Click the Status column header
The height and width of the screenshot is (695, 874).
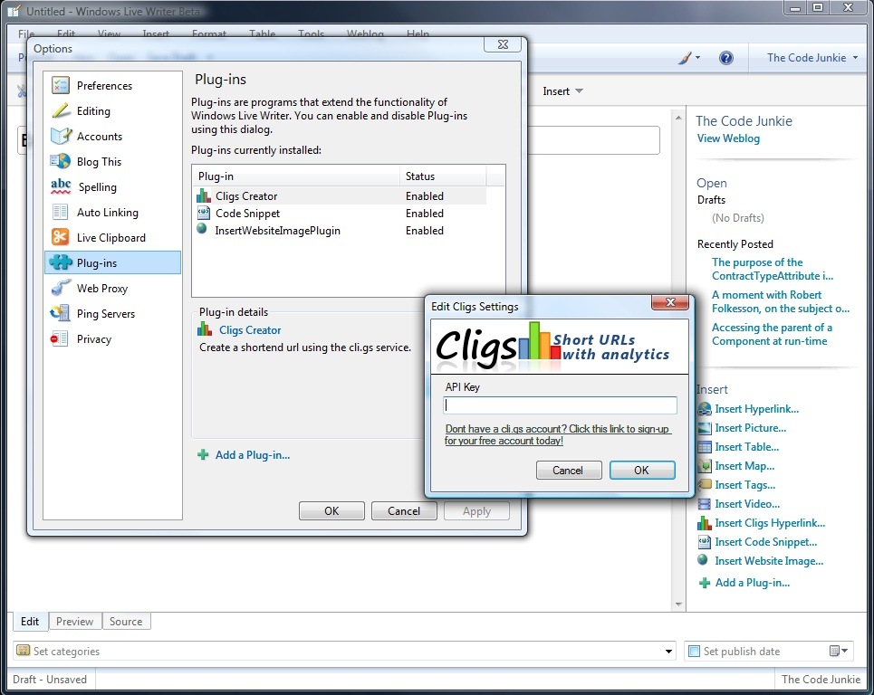tap(443, 176)
